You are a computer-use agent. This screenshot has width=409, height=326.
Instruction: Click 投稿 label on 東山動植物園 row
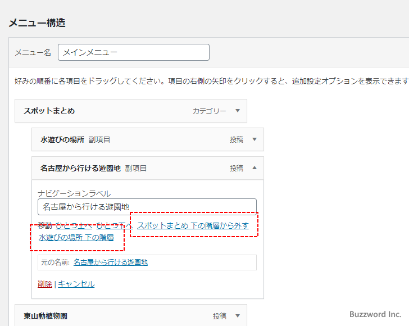coord(219,316)
